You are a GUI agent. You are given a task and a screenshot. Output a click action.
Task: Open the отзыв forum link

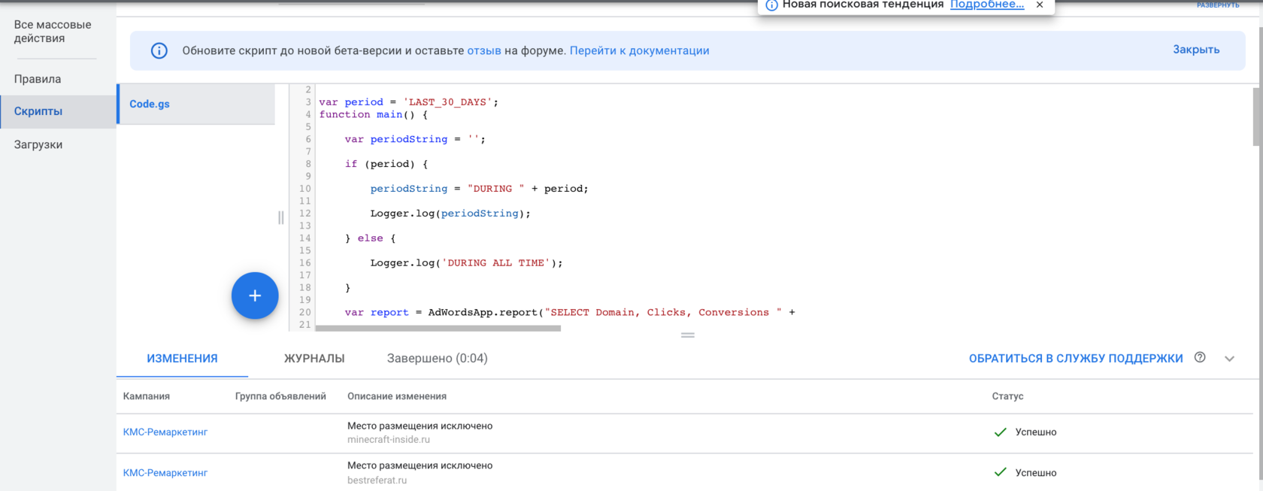point(484,50)
